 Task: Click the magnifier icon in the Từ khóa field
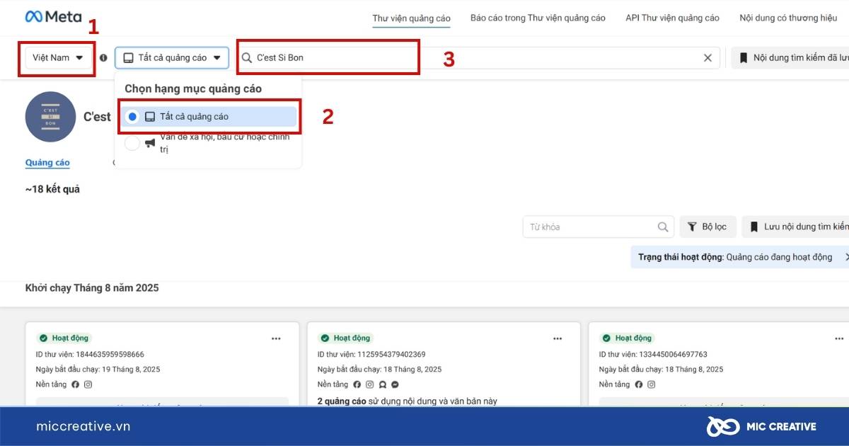pyautogui.click(x=663, y=227)
